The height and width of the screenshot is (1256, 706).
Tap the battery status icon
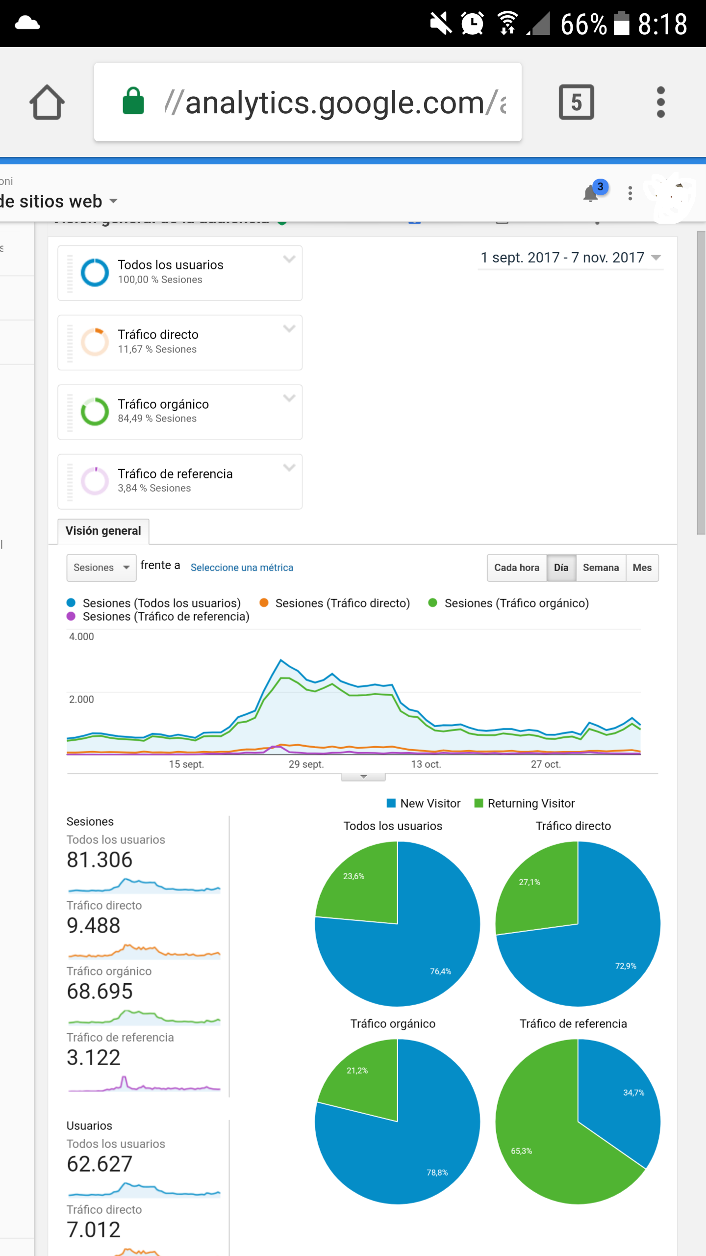(622, 23)
